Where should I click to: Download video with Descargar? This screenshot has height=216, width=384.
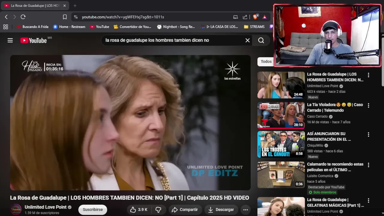click(x=221, y=210)
